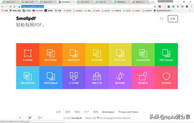Open the PDF解密 unlock tile
Screen dimensions: 194x123
(x=143, y=77)
